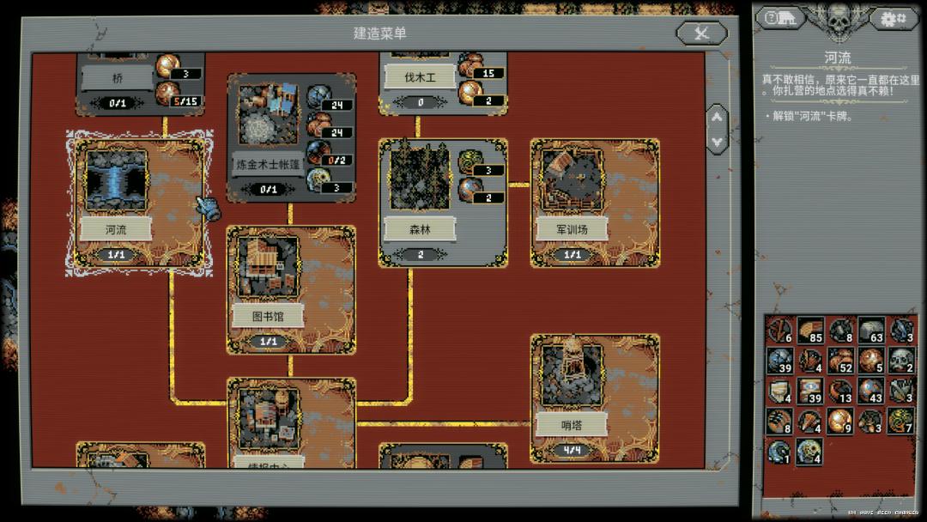Click the resource icon showing 43
This screenshot has height=522, width=927.
(871, 391)
